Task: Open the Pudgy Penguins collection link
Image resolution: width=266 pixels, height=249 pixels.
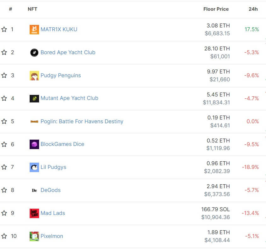Action: (61, 76)
